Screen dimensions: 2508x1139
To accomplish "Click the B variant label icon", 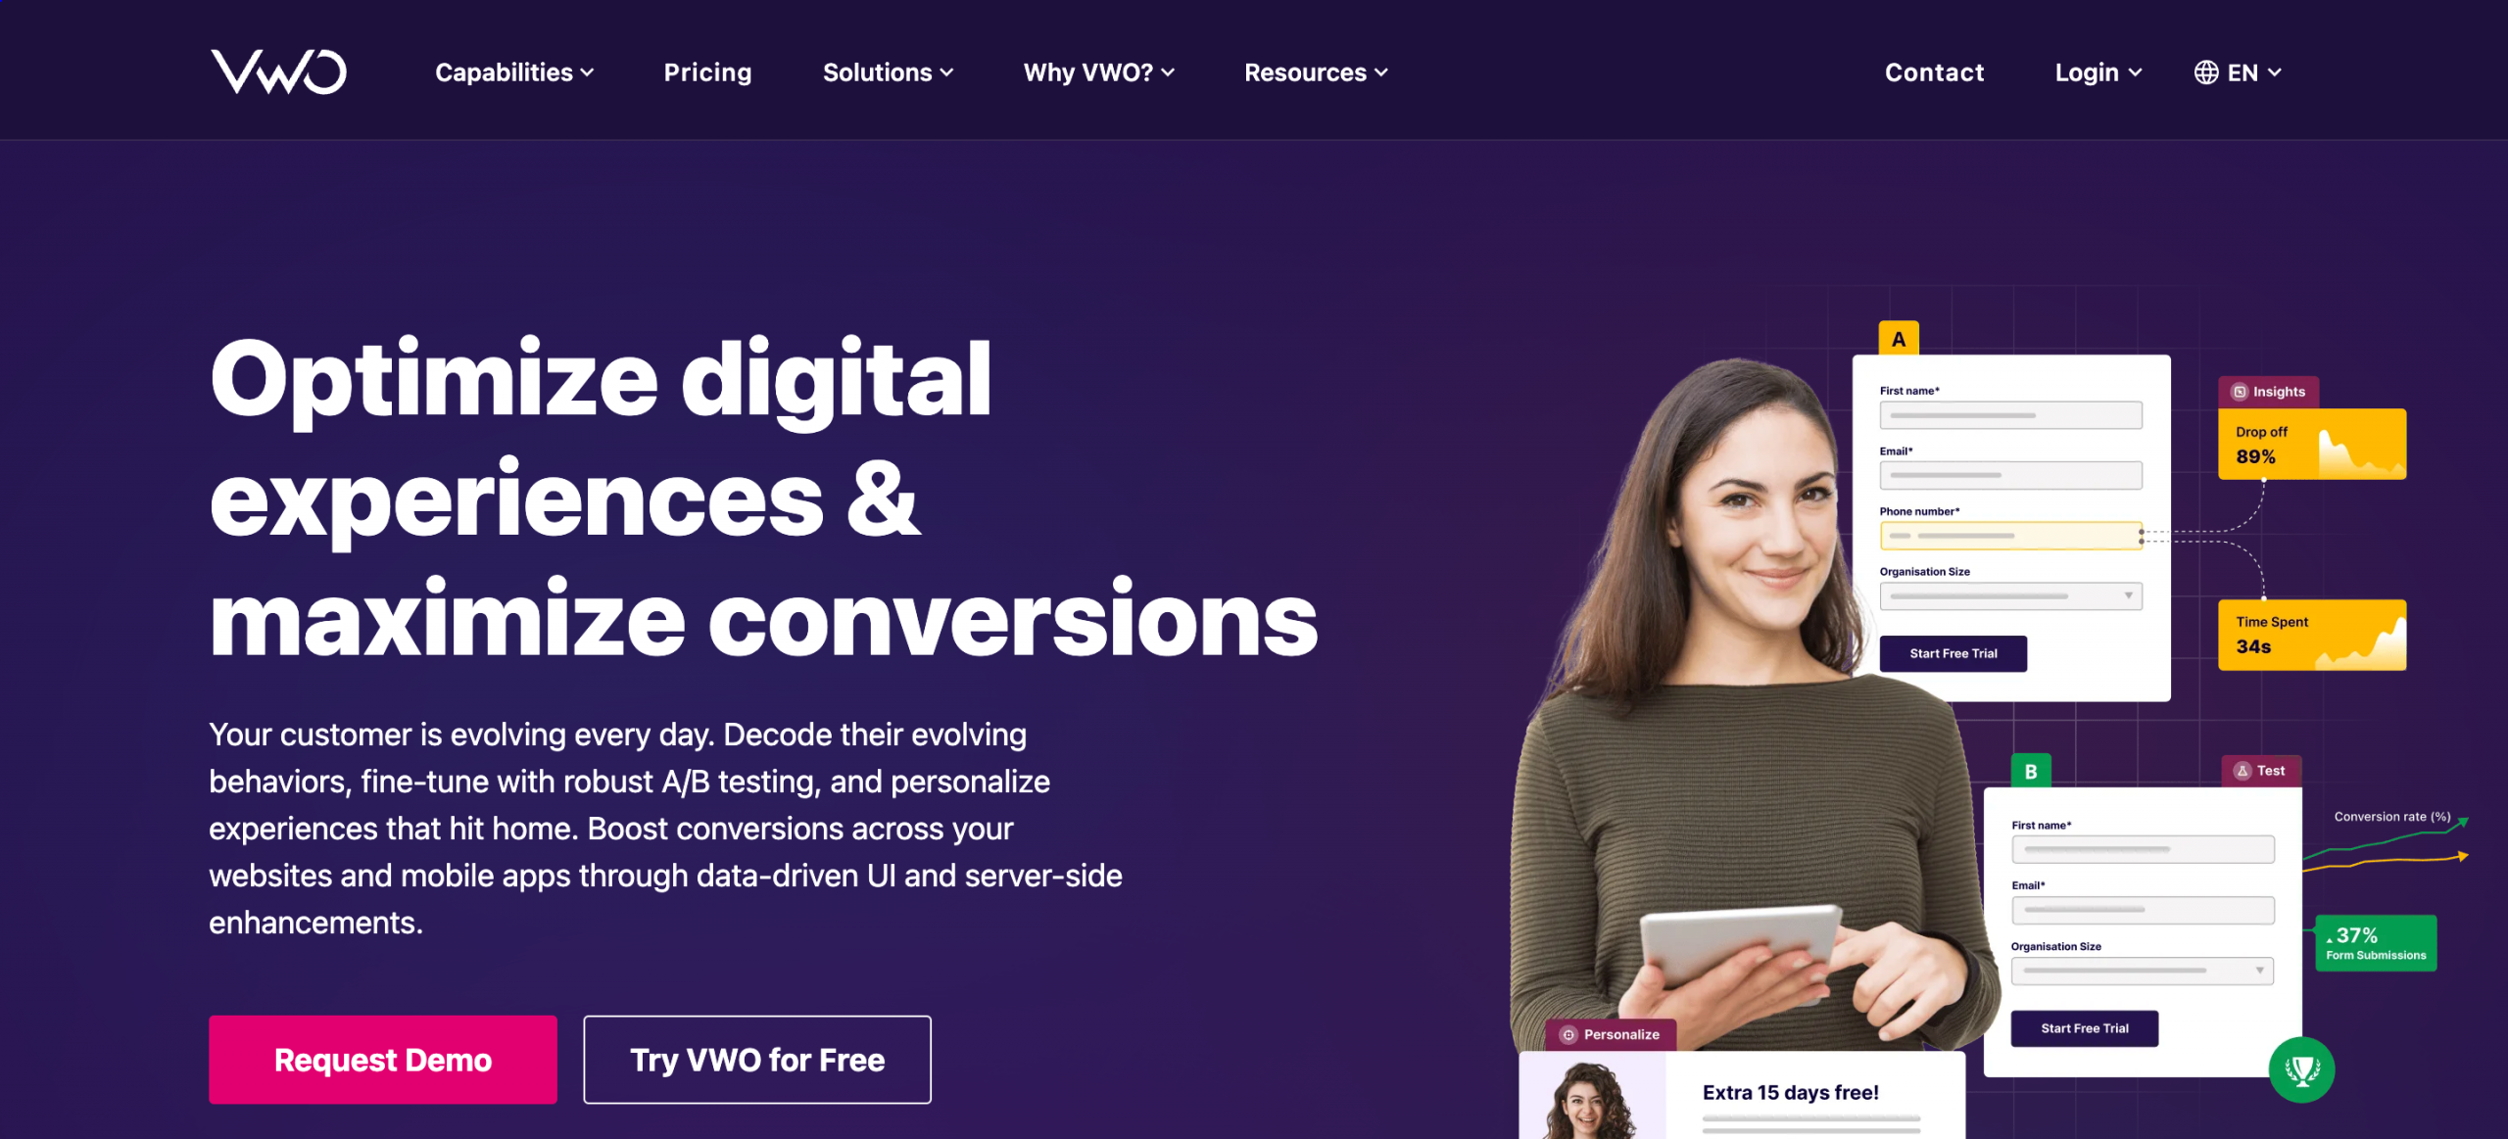I will pyautogui.click(x=2031, y=770).
